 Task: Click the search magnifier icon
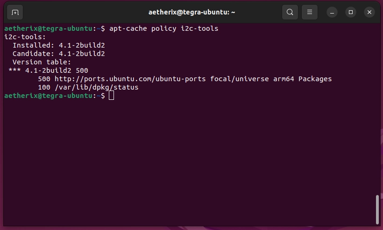pyautogui.click(x=290, y=12)
